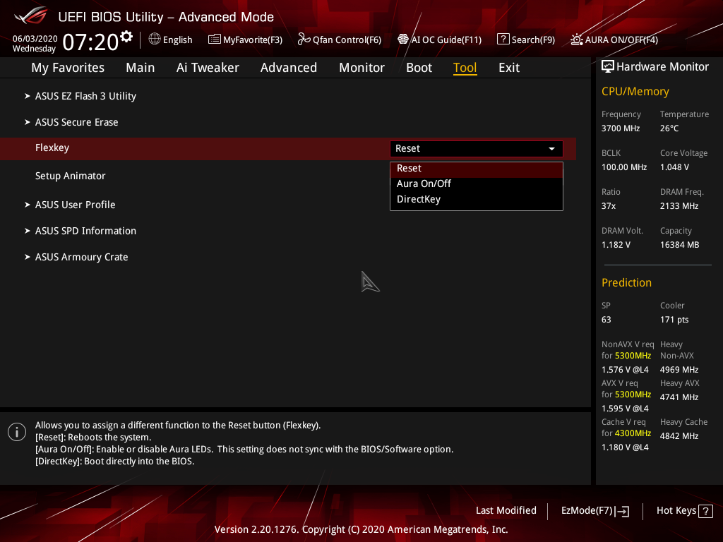
Task: Click the language selector globe icon
Action: click(154, 40)
